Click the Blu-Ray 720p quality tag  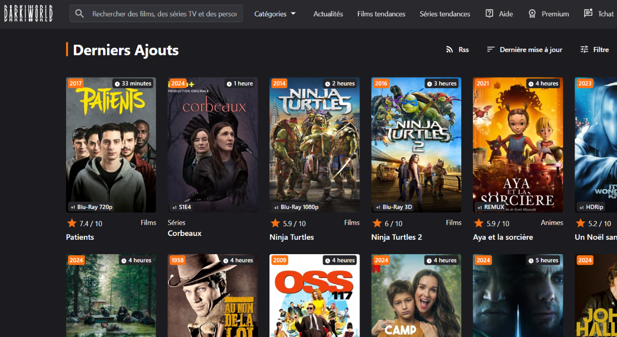92,207
